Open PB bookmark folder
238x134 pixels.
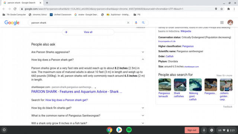[x=137, y=15]
